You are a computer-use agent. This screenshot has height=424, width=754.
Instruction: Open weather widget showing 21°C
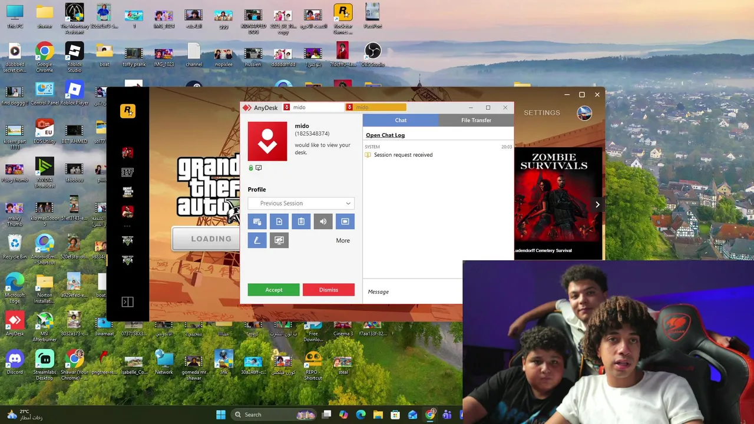pos(25,415)
